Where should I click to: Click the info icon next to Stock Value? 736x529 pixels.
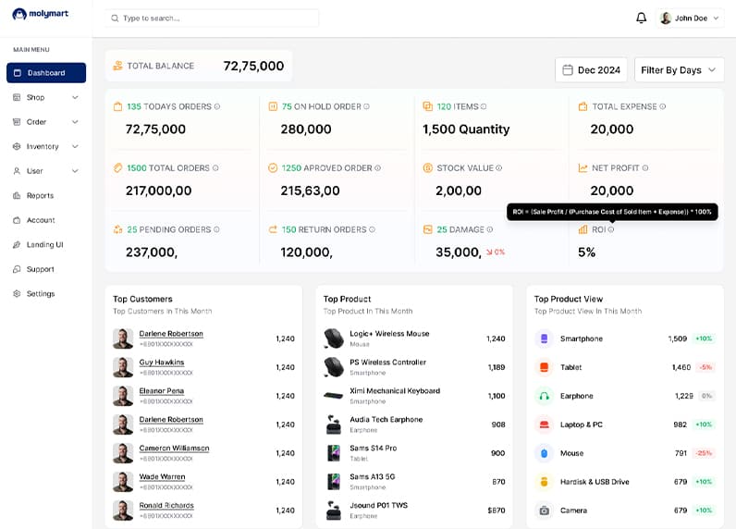(x=498, y=168)
